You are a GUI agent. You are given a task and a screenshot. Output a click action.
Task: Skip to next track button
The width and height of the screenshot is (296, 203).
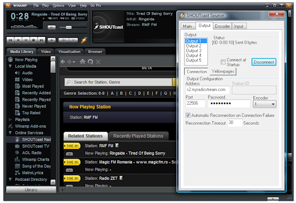[41, 40]
